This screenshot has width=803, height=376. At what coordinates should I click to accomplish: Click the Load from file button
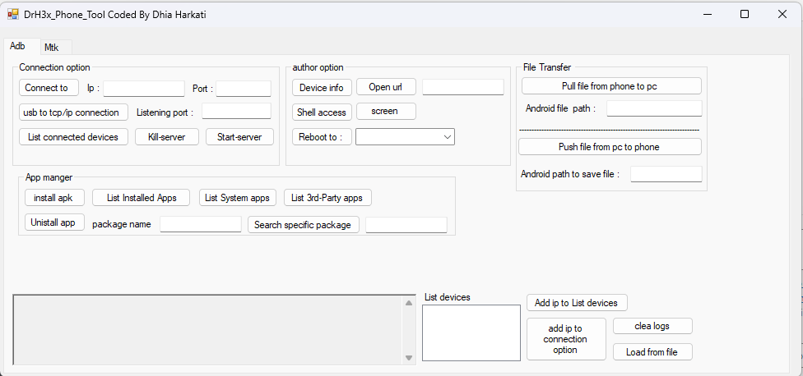653,352
